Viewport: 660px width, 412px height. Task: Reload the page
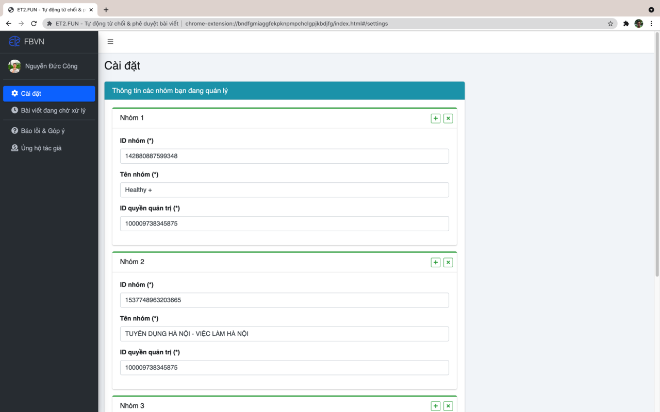point(34,24)
